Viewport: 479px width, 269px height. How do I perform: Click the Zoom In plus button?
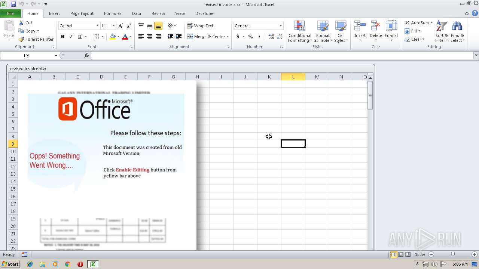pyautogui.click(x=475, y=254)
